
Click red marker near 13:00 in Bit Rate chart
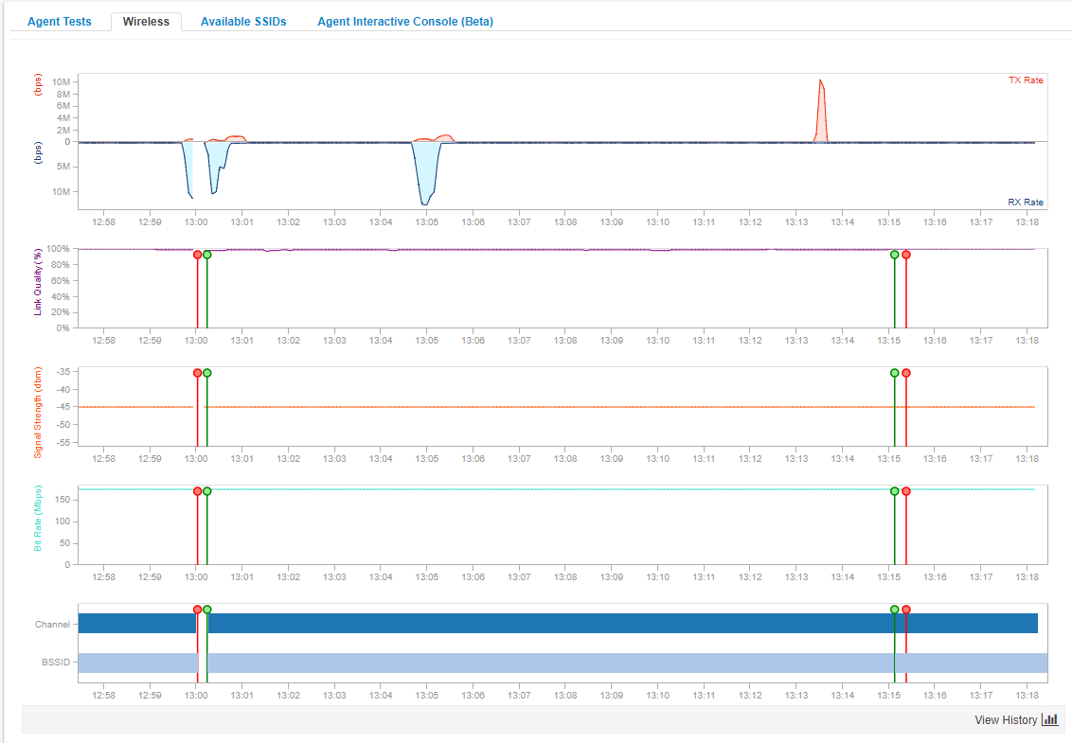(197, 491)
